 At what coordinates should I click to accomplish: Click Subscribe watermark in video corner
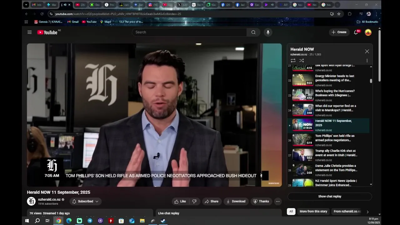coord(274,183)
